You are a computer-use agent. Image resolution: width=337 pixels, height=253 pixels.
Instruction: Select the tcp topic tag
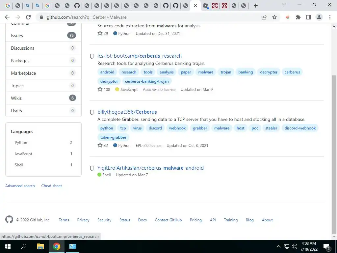pyautogui.click(x=123, y=128)
